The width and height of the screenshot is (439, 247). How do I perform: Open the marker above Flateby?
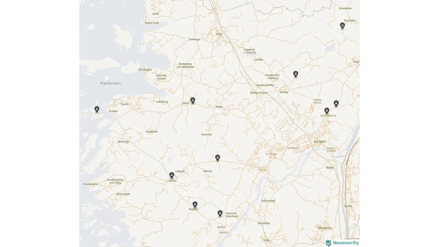tap(195, 204)
